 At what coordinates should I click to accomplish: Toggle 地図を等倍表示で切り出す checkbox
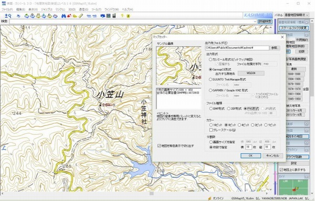pos(159,146)
